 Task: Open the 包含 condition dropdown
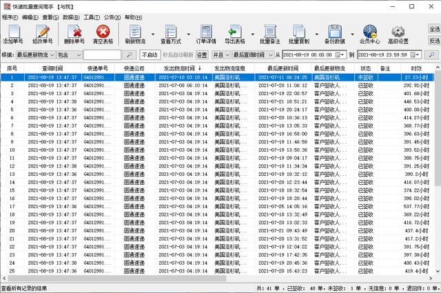pyautogui.click(x=69, y=54)
